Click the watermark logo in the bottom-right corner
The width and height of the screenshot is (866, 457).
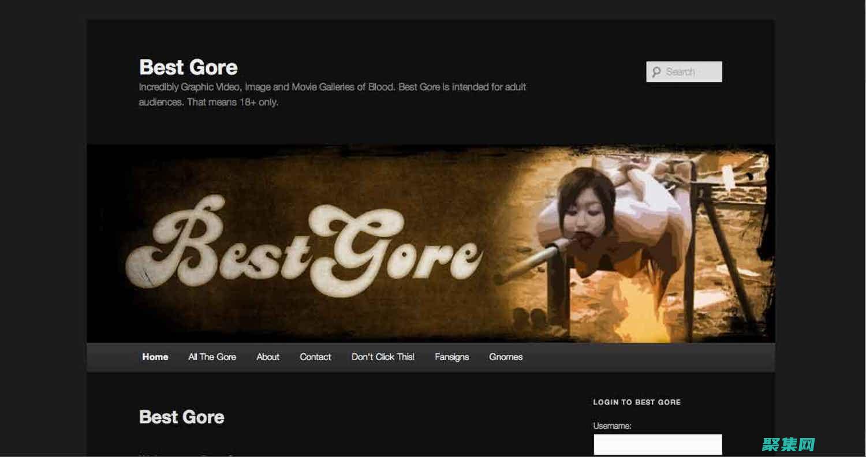pos(788,444)
